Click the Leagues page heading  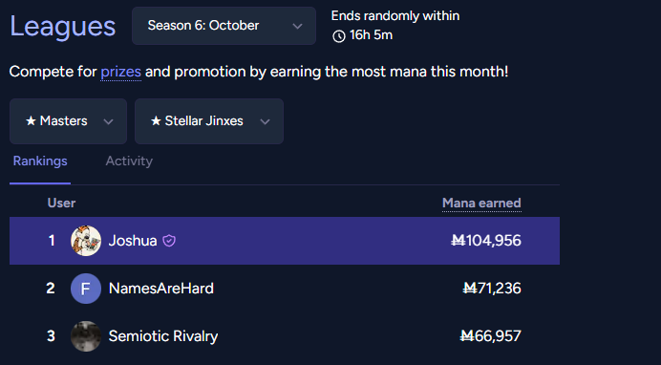coord(63,27)
